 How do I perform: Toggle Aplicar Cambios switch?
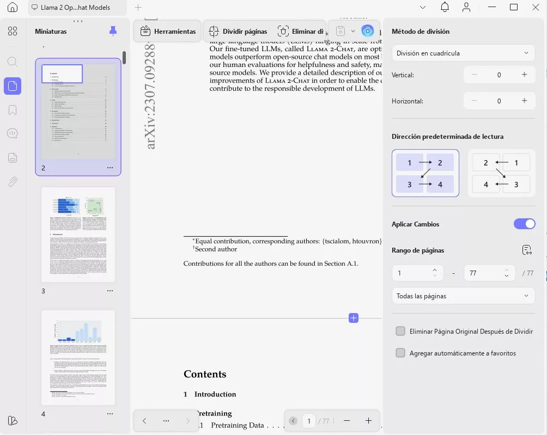click(524, 224)
